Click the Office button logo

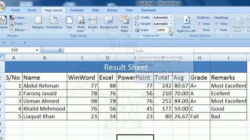coord(2,6)
